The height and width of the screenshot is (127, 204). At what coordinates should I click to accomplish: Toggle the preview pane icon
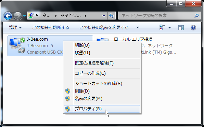click(x=181, y=28)
